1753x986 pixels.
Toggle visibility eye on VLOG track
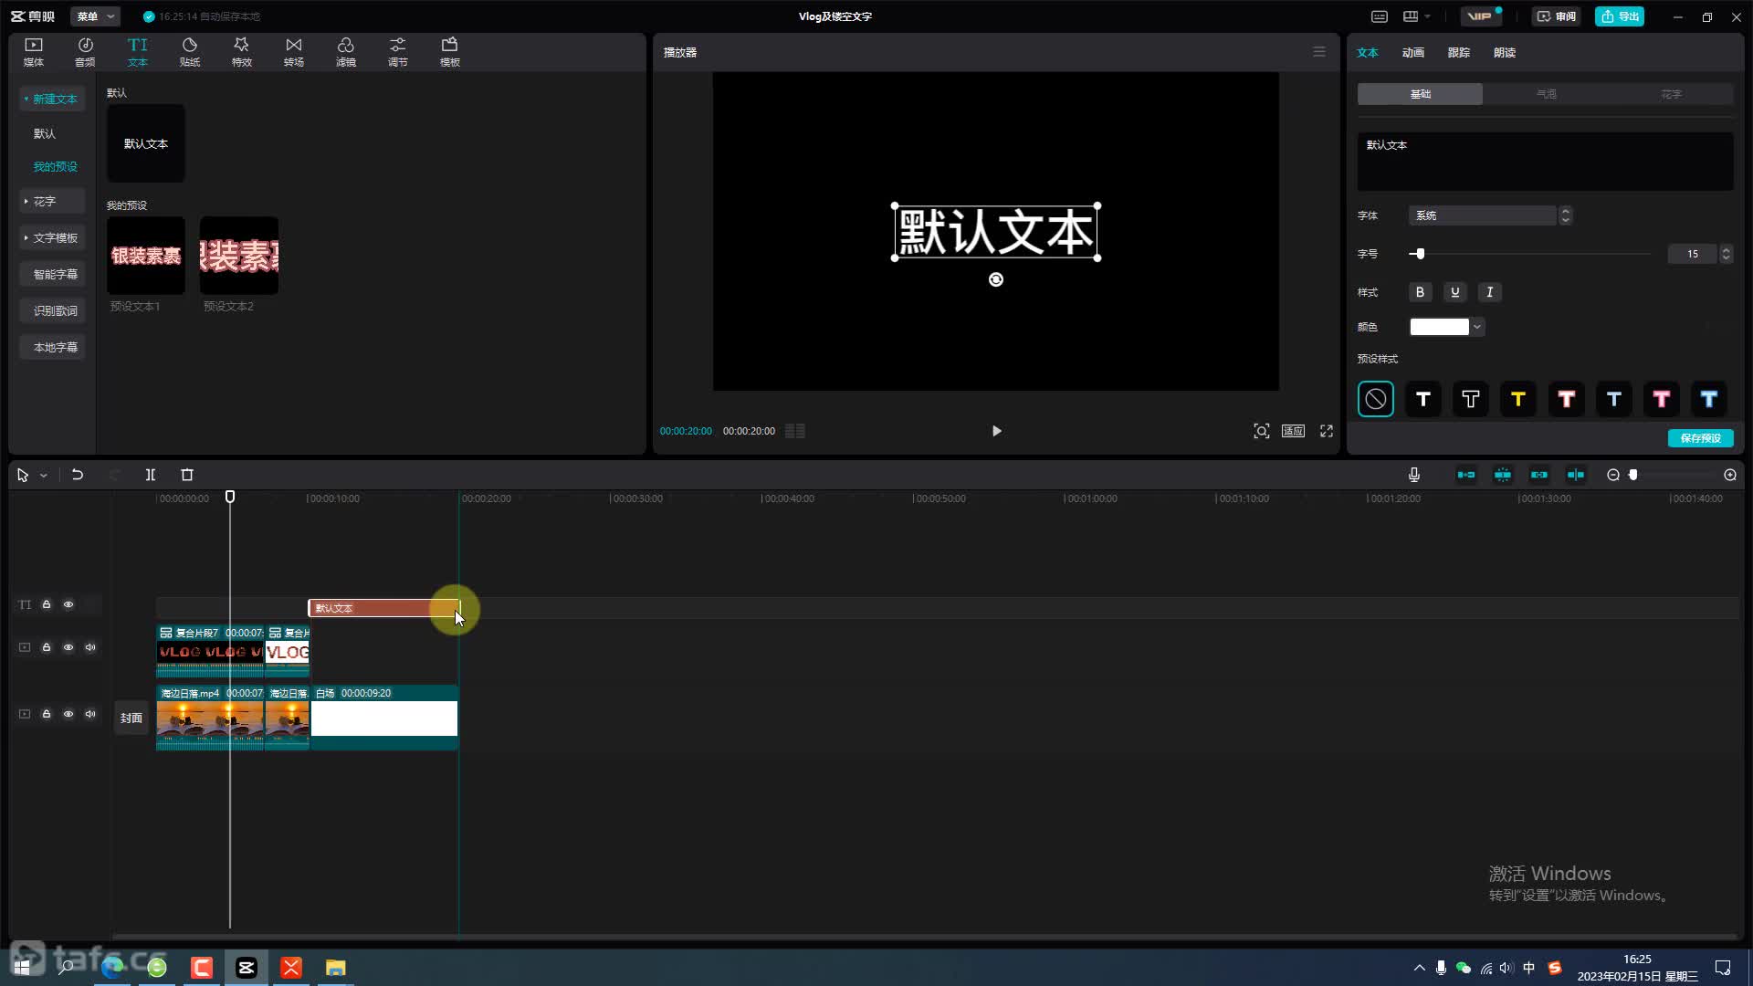click(x=68, y=647)
